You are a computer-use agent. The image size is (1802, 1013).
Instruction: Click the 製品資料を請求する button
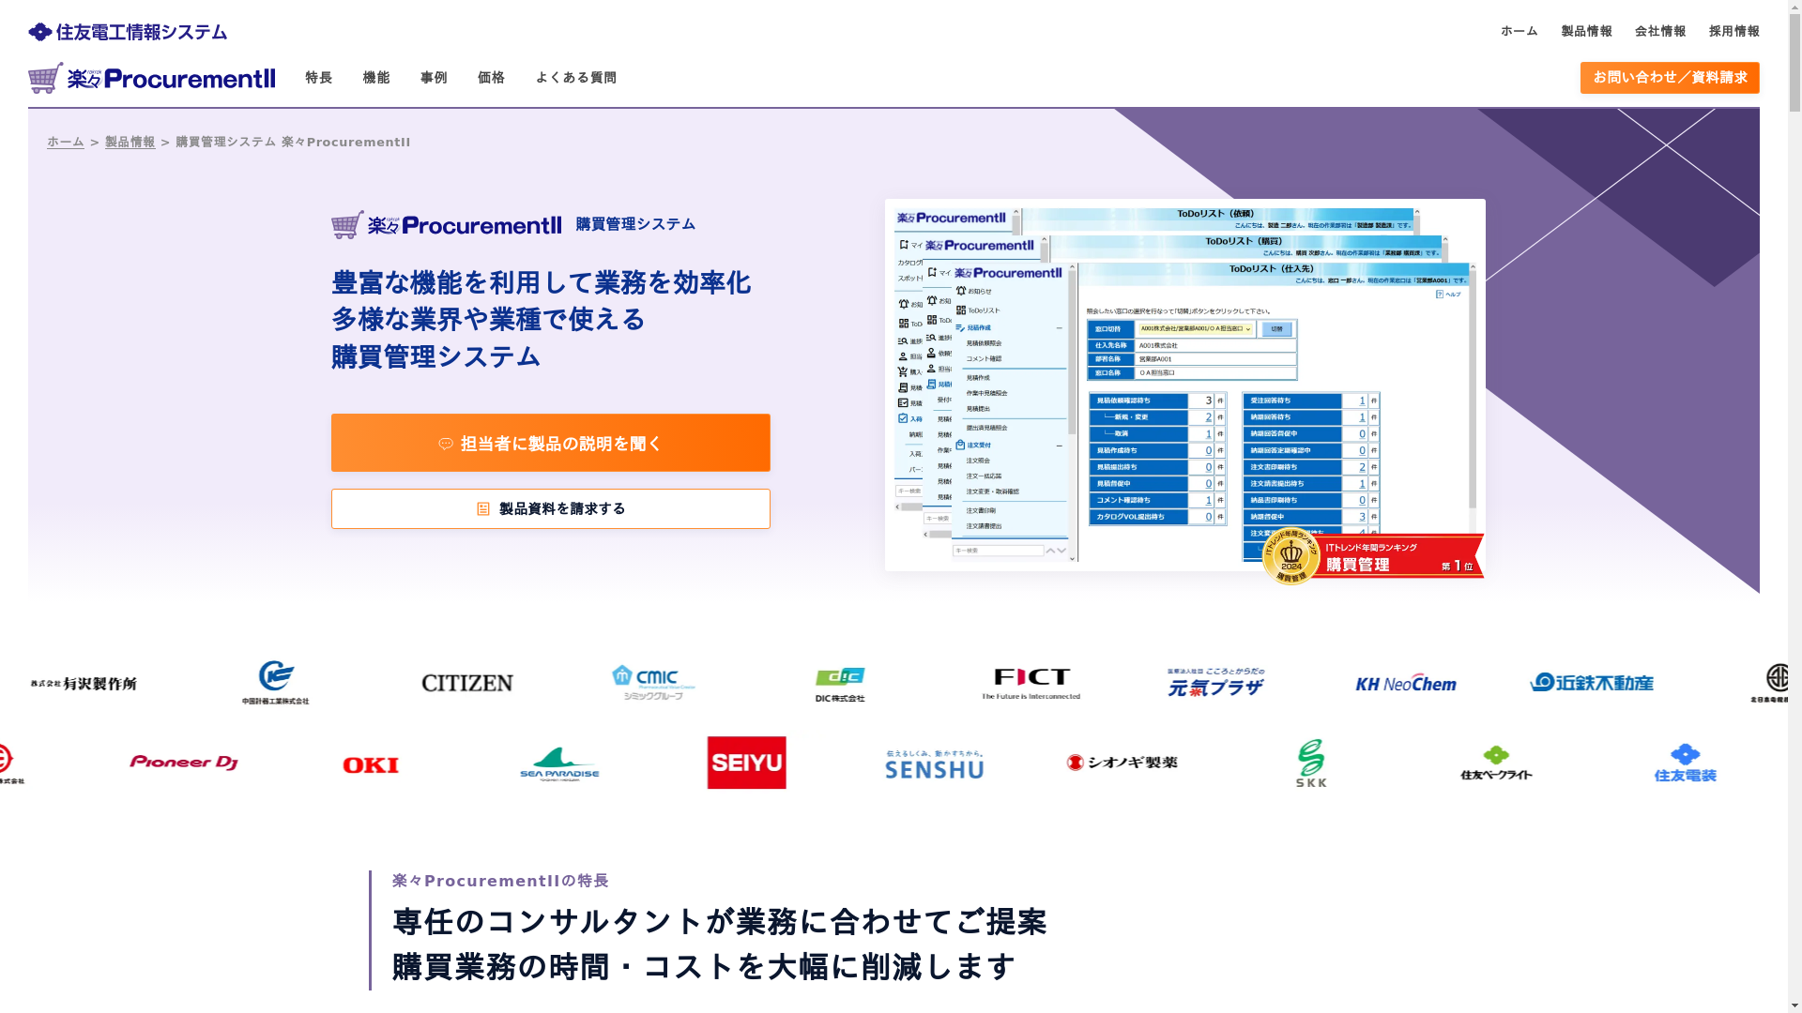pos(550,508)
